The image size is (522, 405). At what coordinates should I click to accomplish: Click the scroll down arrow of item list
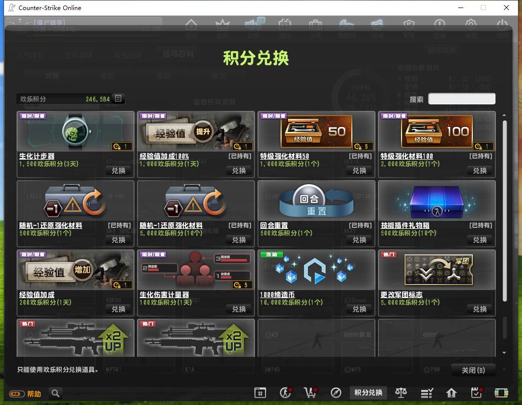tap(504, 353)
